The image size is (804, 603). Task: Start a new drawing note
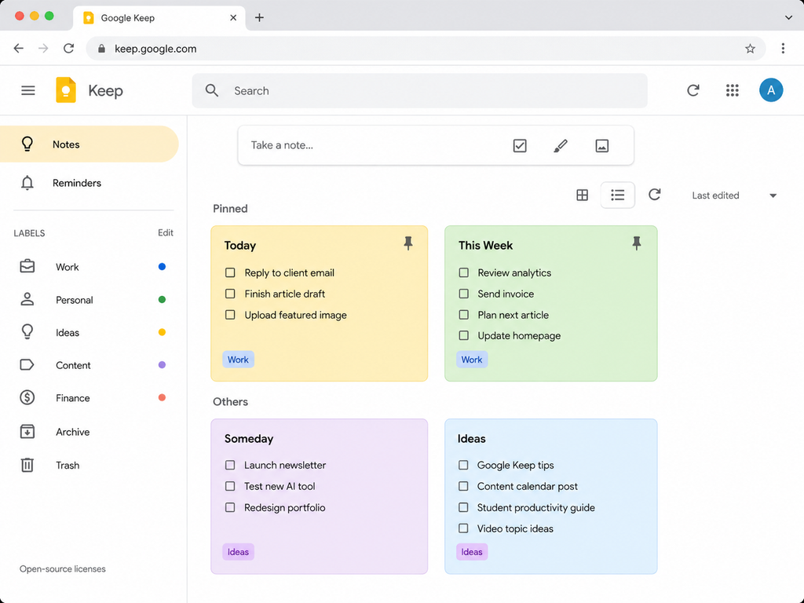(x=561, y=145)
